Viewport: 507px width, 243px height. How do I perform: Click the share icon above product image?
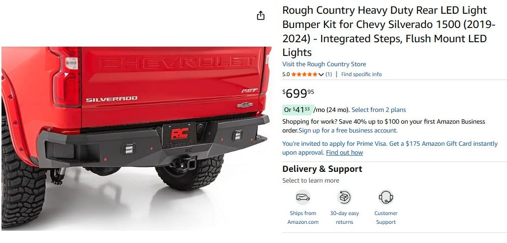[261, 16]
